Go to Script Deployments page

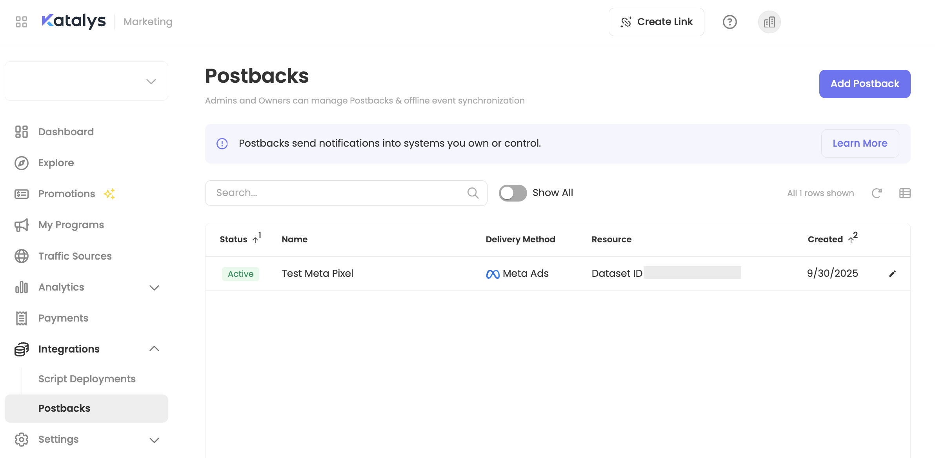click(x=87, y=379)
